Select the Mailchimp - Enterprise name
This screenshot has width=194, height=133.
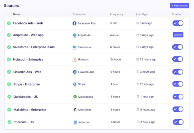tap(30, 110)
